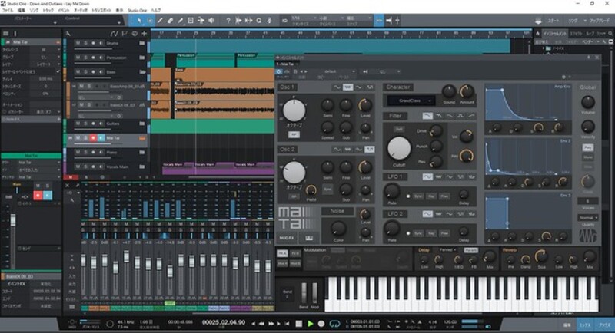
Task: Open the Studio One menu
Action: click(x=138, y=10)
